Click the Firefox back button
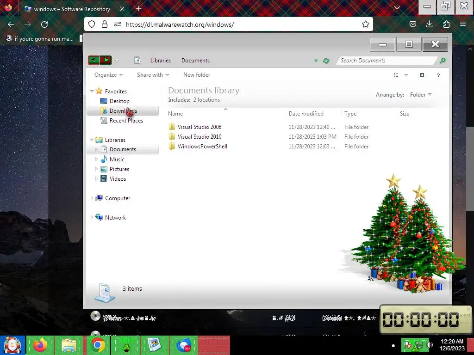474x355 pixels. point(11,24)
